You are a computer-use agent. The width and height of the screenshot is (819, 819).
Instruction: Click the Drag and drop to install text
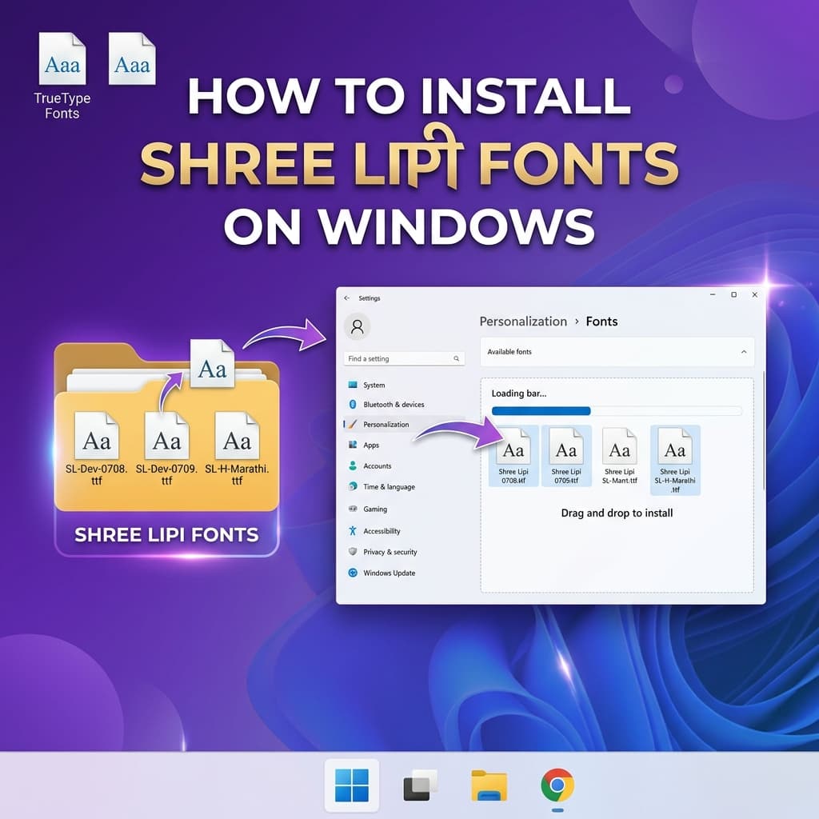click(617, 513)
